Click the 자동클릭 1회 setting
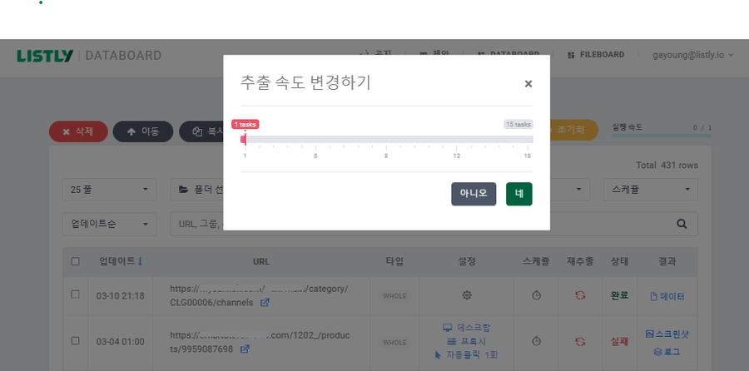 [467, 354]
